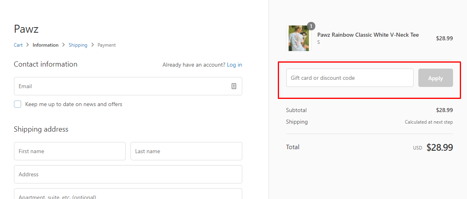Click the USD $28.99 total amount

coord(433,147)
